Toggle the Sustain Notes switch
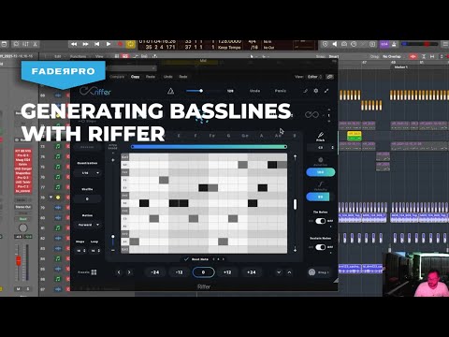This screenshot has height=337, width=449. 321,247
